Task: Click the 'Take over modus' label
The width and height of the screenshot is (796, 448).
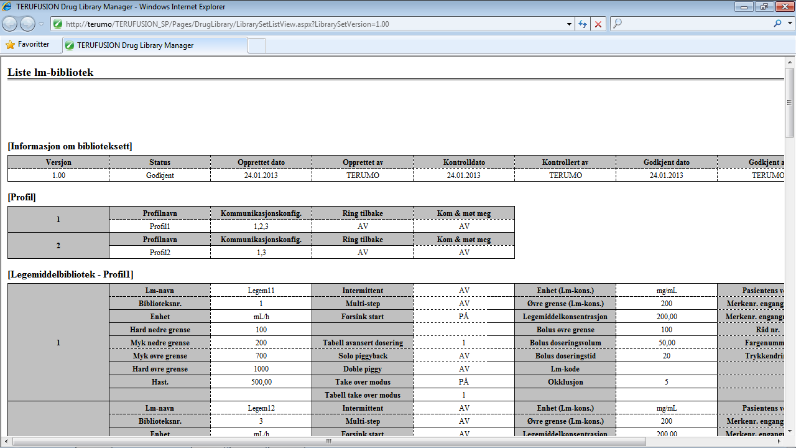Action: click(x=363, y=382)
